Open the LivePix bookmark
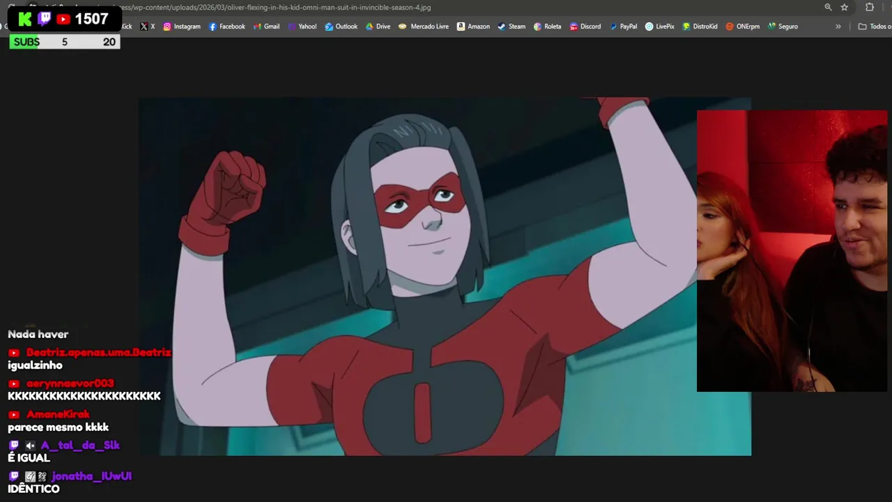 [660, 26]
